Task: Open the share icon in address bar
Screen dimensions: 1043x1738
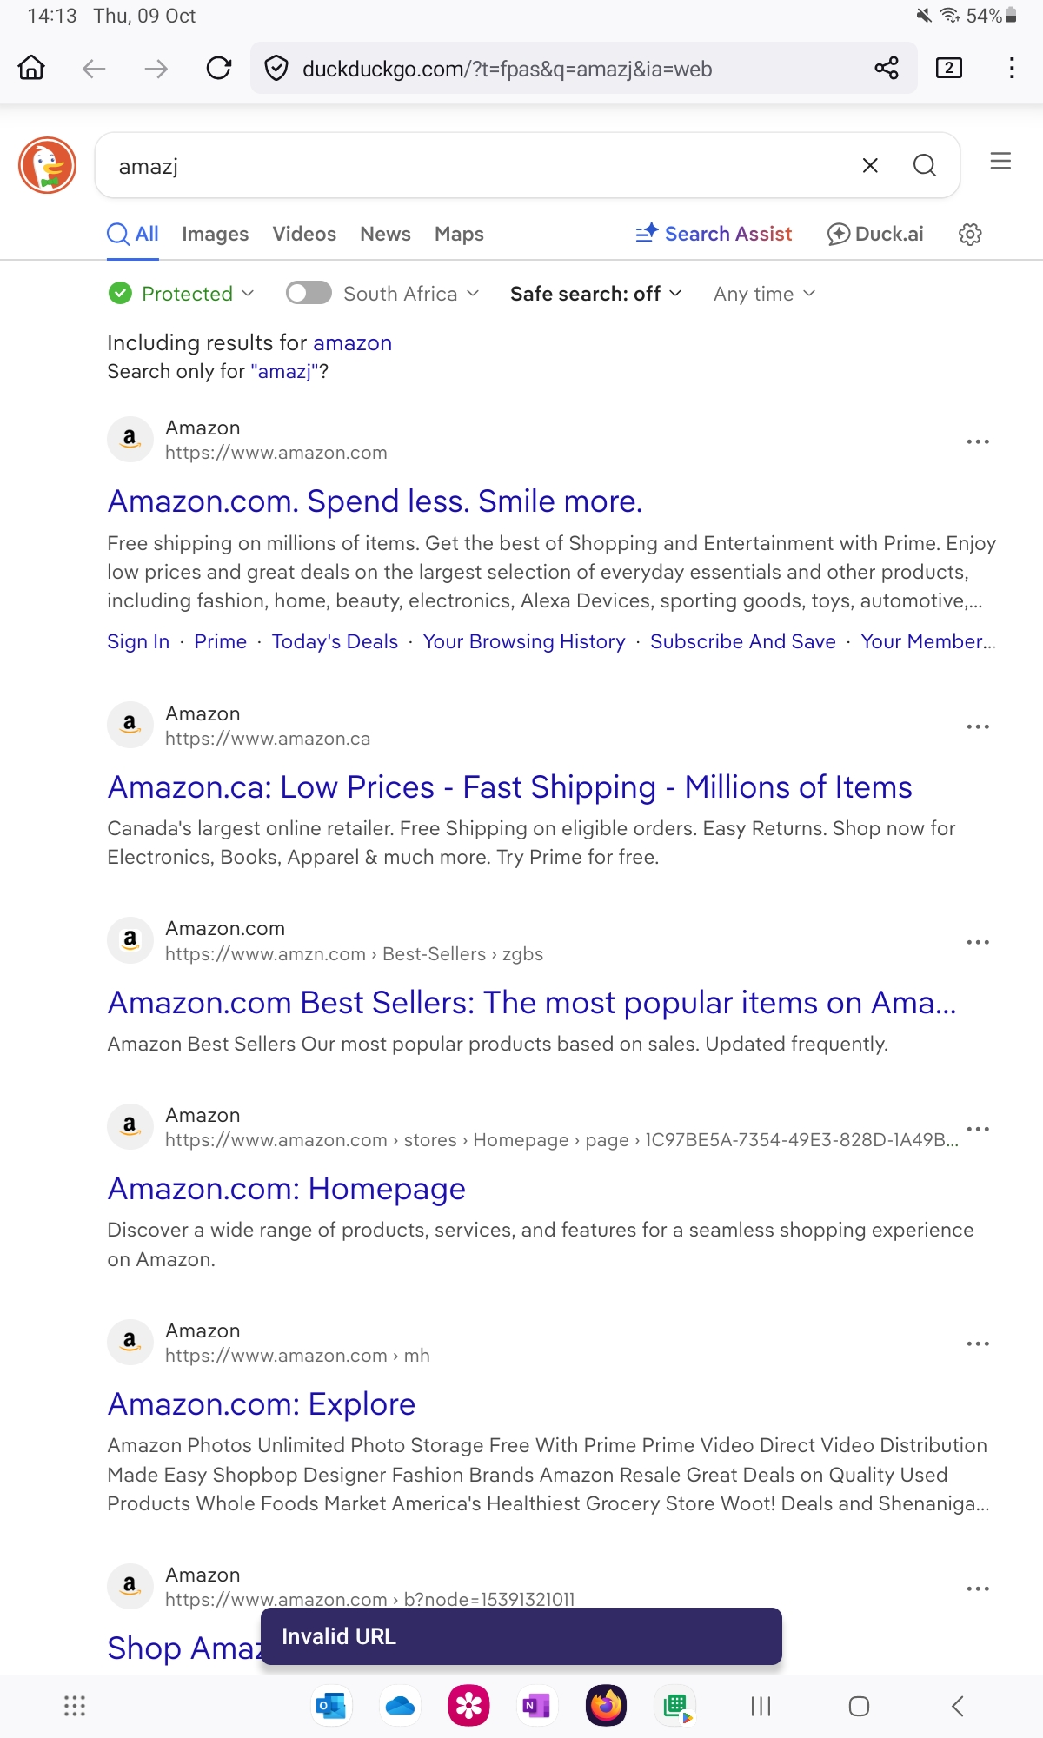Action: pyautogui.click(x=886, y=68)
